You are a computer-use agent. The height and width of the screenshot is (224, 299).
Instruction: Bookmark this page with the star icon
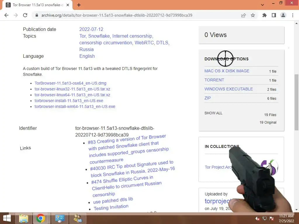[253, 15]
